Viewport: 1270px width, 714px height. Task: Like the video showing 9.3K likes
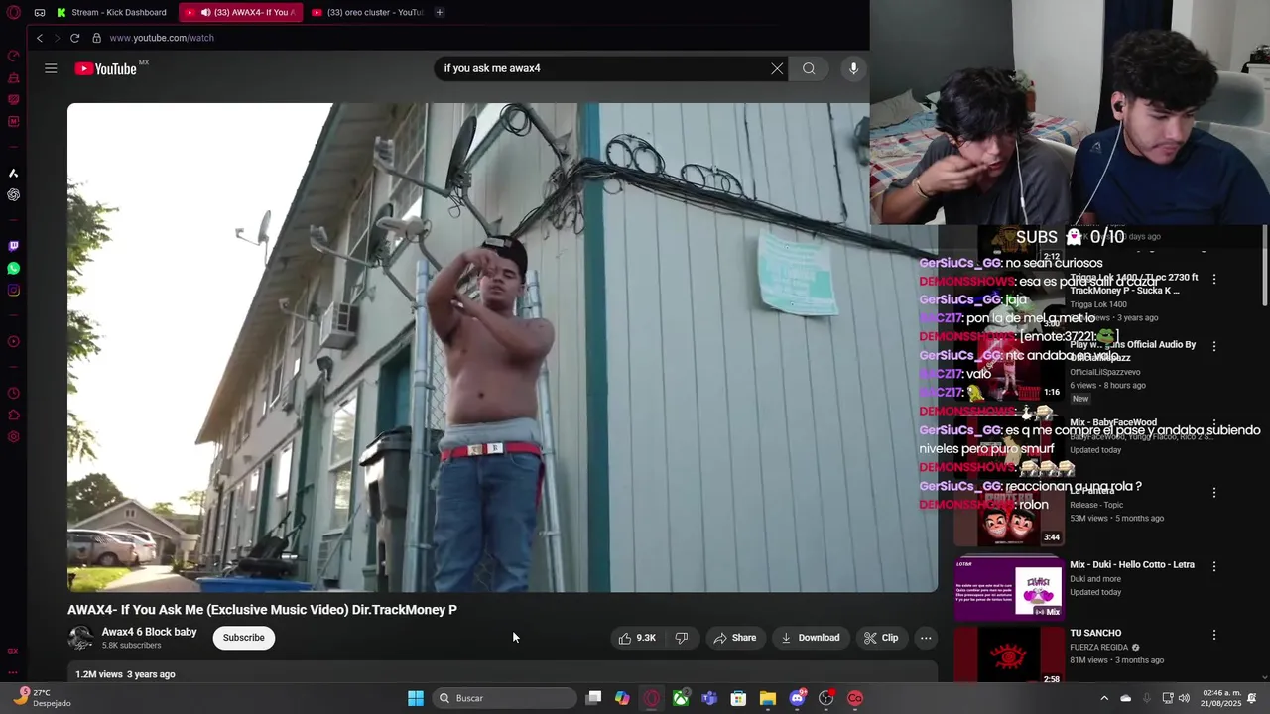tap(637, 638)
